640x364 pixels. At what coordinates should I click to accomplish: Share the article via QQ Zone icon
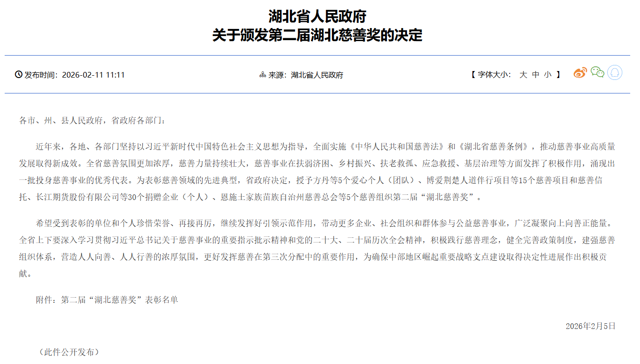(x=614, y=73)
